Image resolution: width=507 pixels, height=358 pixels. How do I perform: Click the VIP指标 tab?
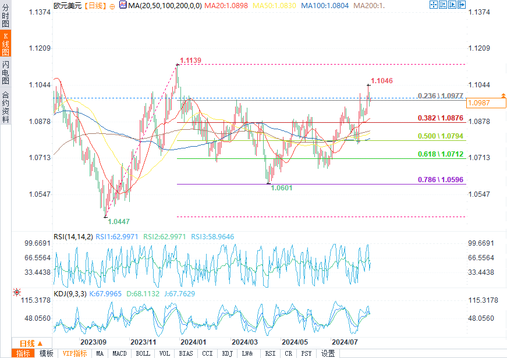click(75, 353)
